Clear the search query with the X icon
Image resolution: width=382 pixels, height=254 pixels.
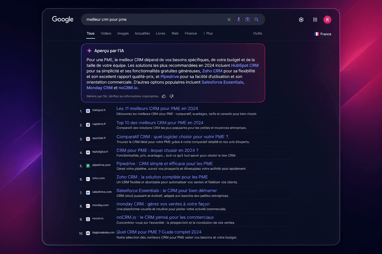(x=229, y=20)
